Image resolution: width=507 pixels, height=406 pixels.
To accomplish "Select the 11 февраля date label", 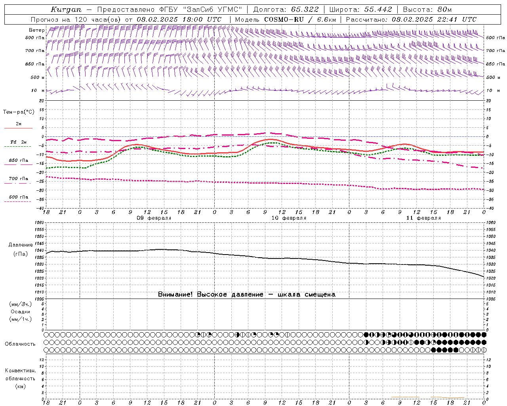I will tap(423, 218).
